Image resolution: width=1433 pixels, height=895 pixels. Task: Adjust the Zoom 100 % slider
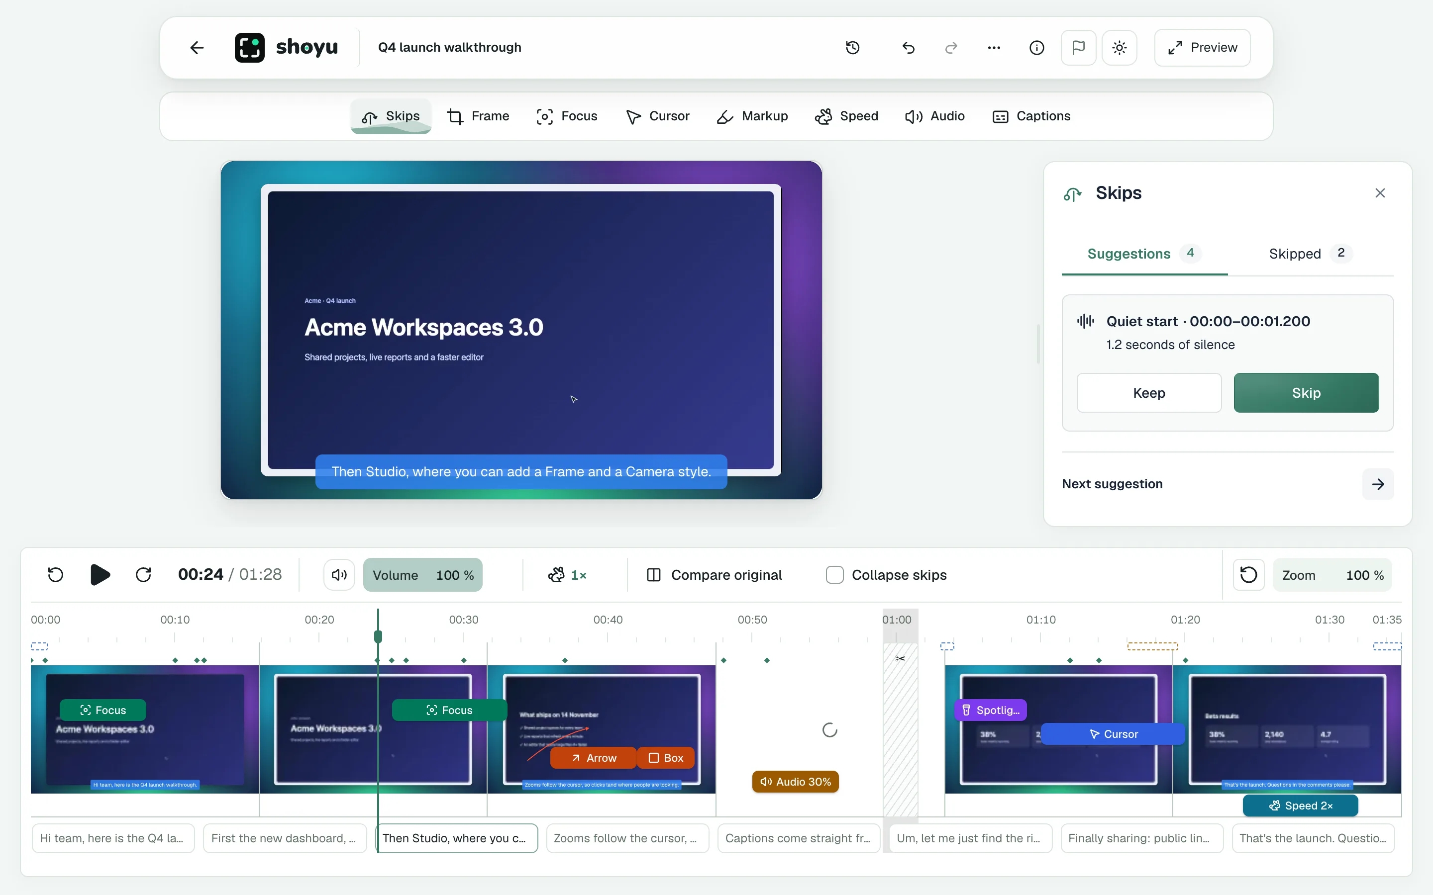1332,575
